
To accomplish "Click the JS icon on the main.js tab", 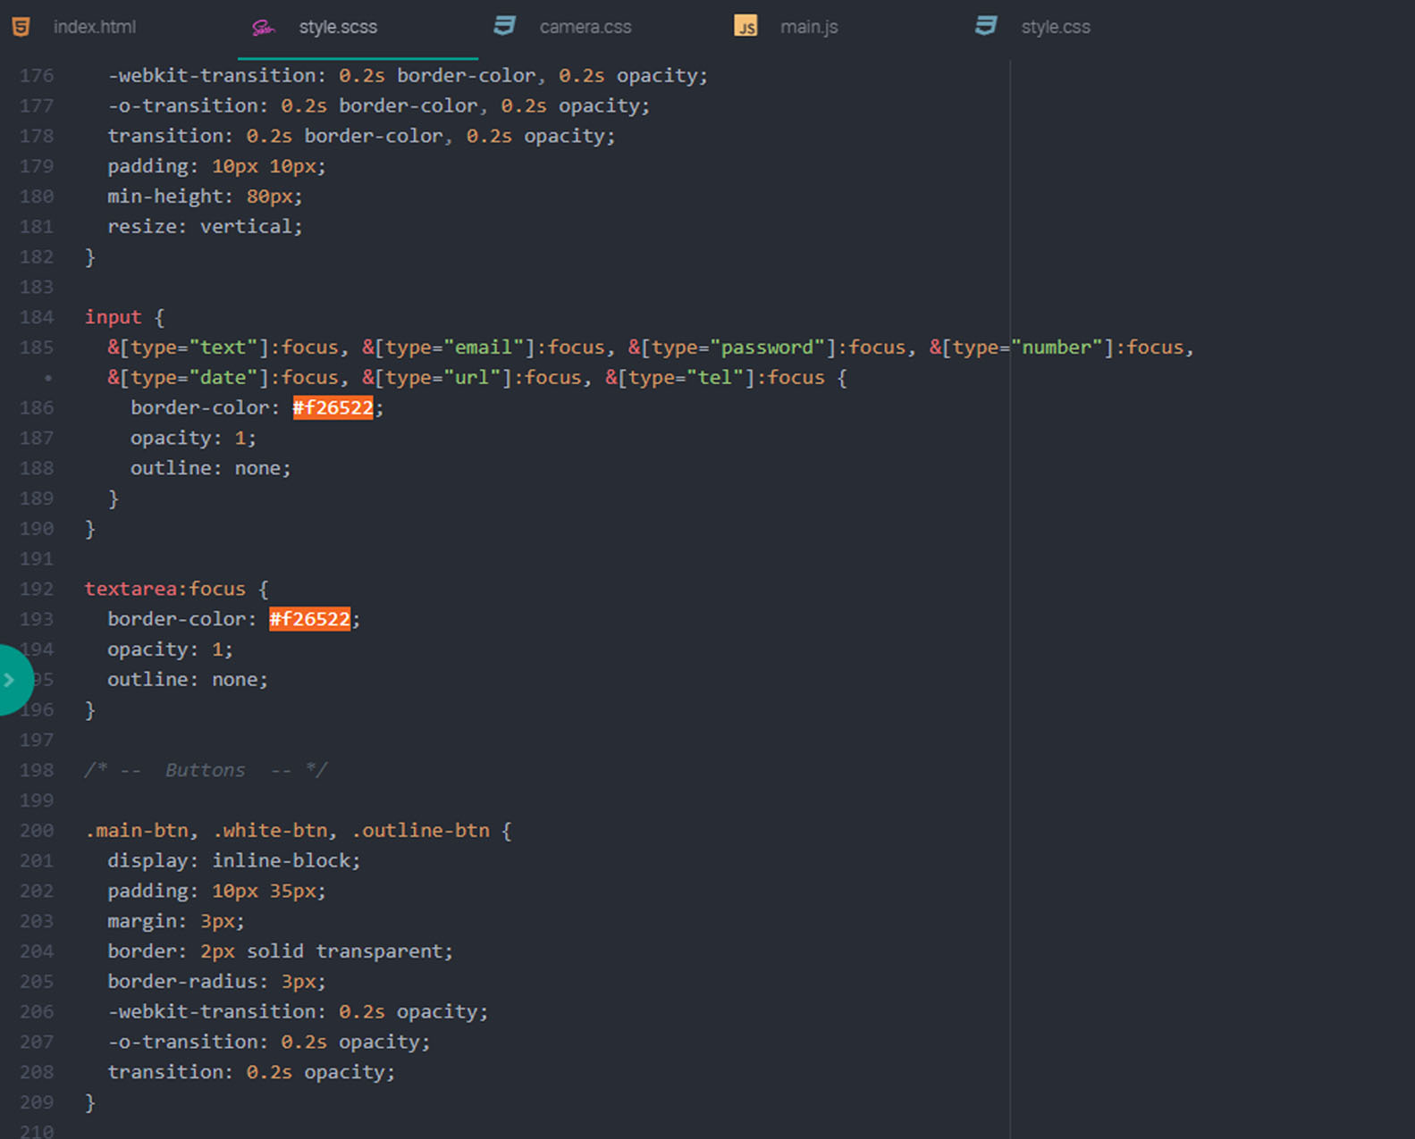I will click(x=745, y=26).
